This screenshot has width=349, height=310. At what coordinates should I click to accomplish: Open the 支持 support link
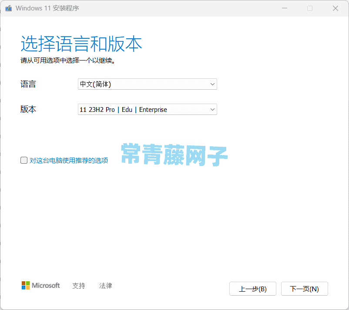79,286
